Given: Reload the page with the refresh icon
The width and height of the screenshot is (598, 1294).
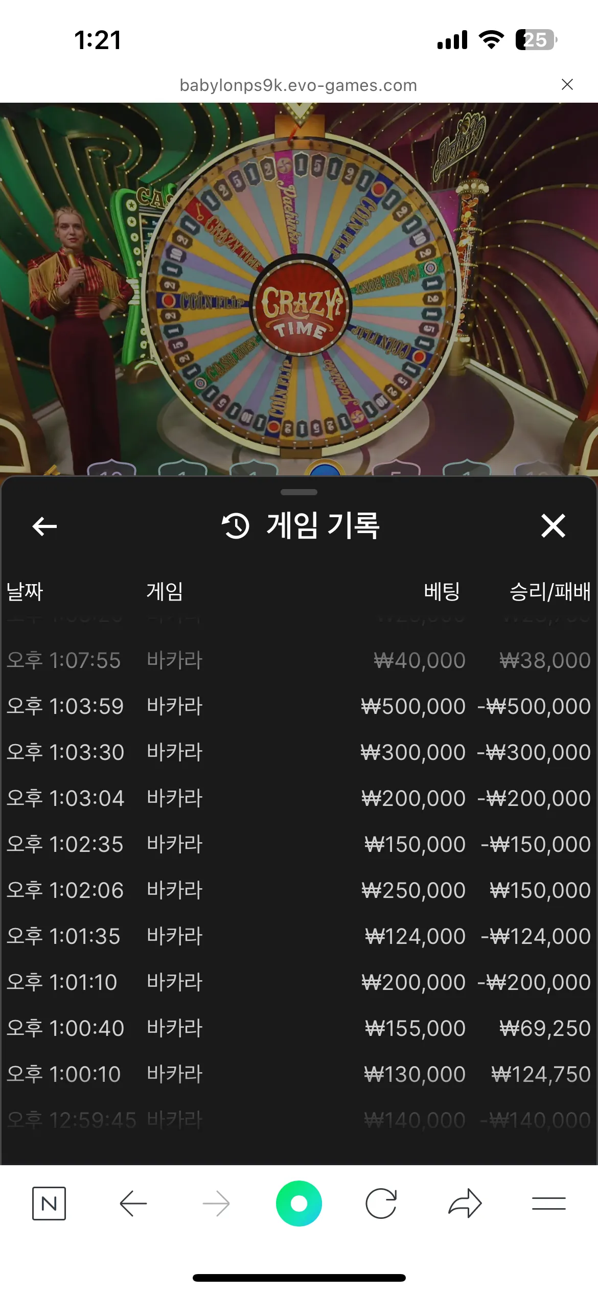Looking at the screenshot, I should point(381,1204).
